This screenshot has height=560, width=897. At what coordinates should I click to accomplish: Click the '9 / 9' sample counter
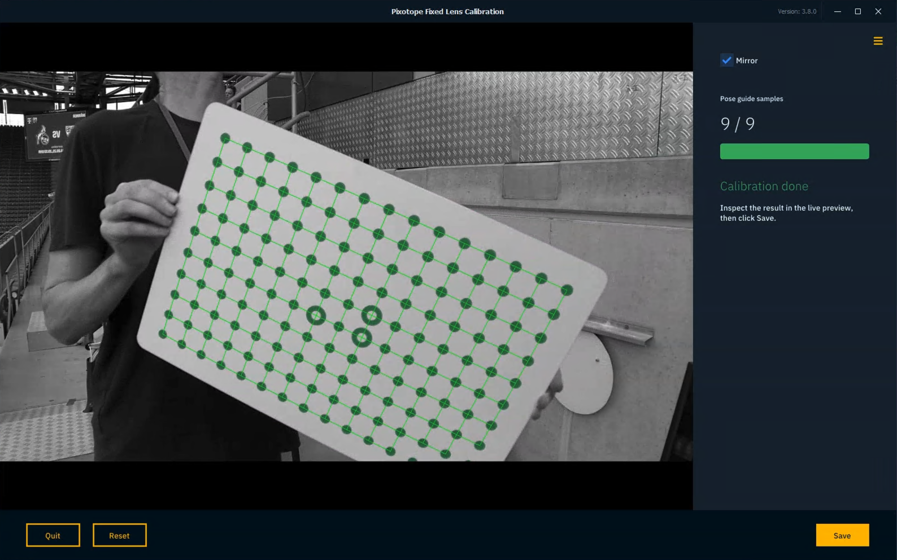(738, 124)
